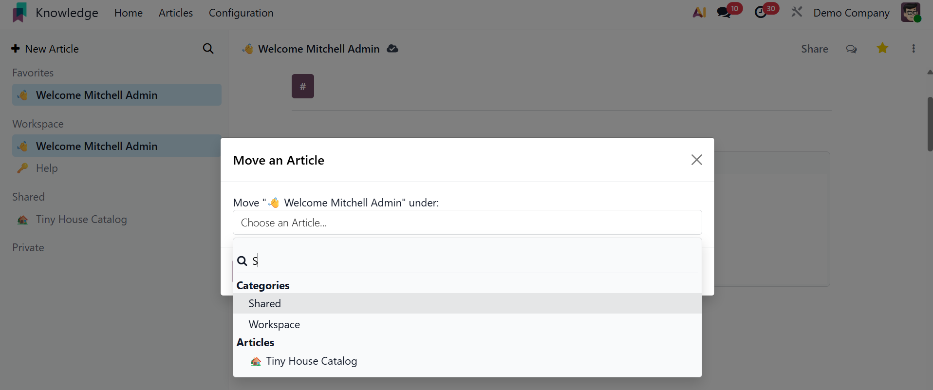Open the Configuration menu
Image resolution: width=933 pixels, height=390 pixels.
click(x=241, y=13)
